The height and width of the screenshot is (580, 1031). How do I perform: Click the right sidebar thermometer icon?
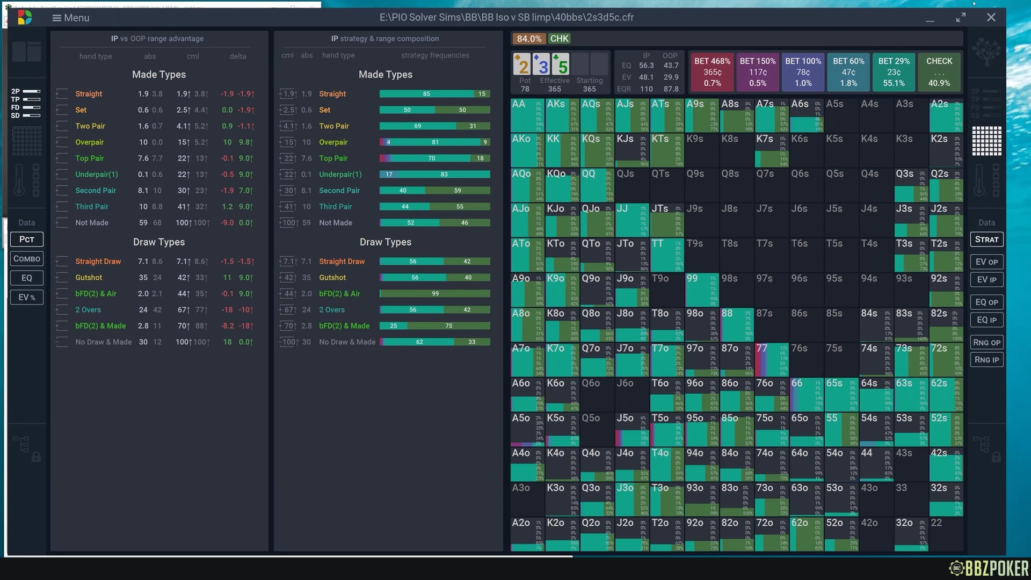pyautogui.click(x=979, y=180)
